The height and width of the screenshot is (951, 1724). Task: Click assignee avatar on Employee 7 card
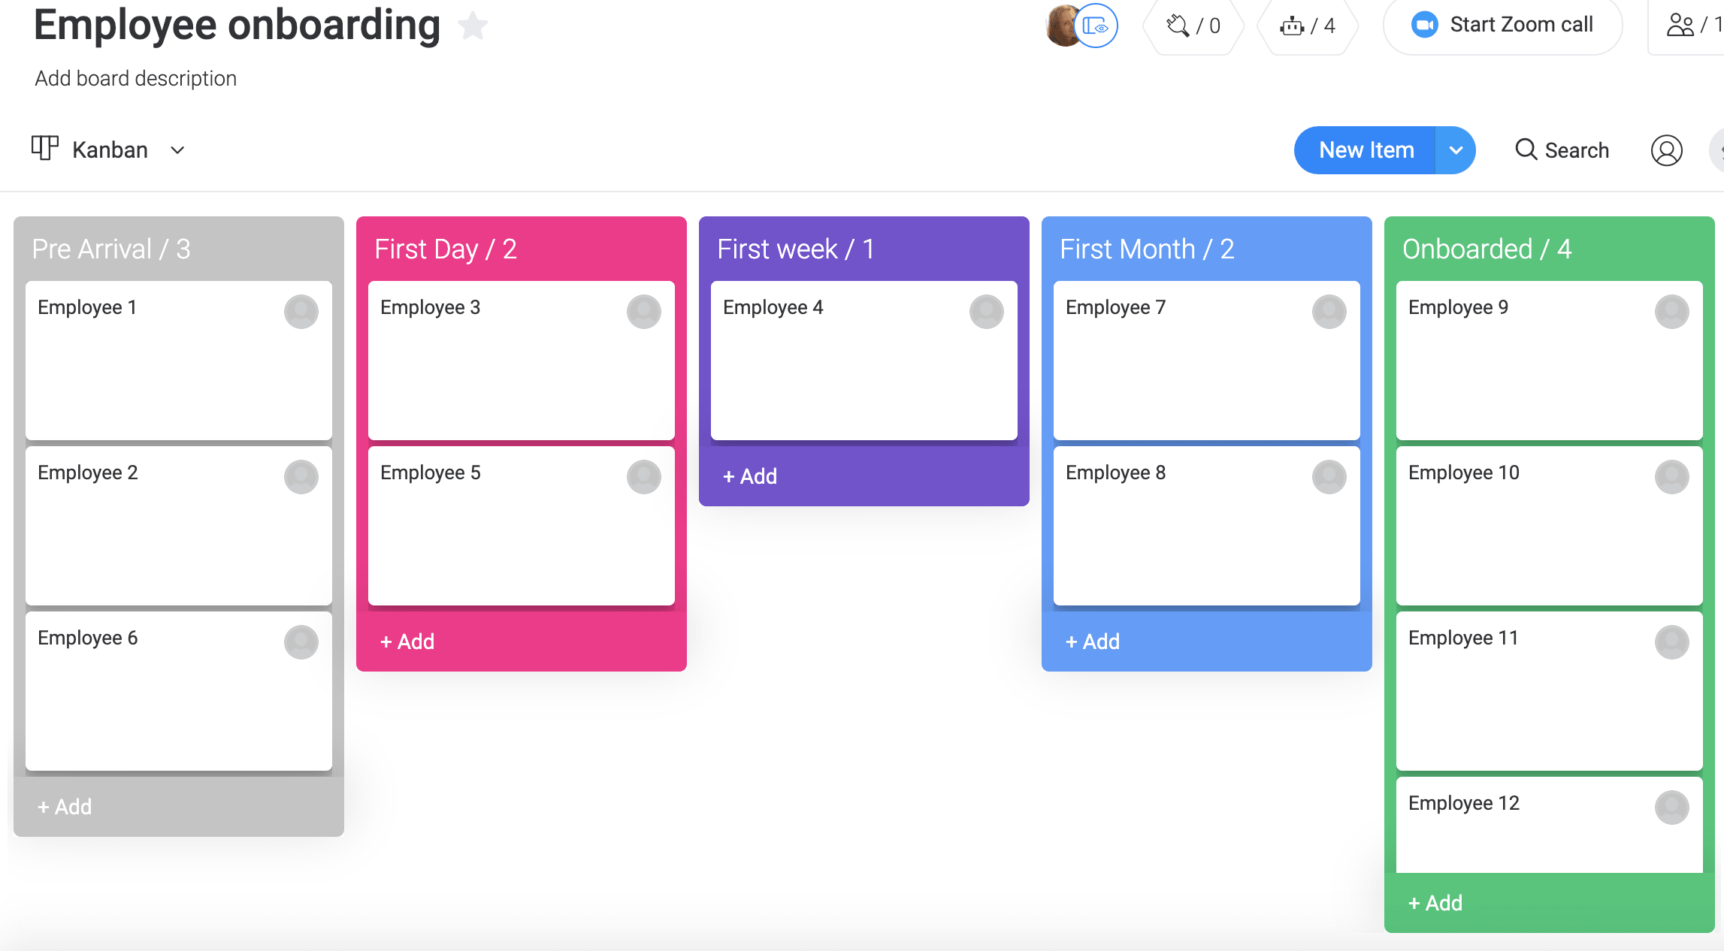(1329, 312)
